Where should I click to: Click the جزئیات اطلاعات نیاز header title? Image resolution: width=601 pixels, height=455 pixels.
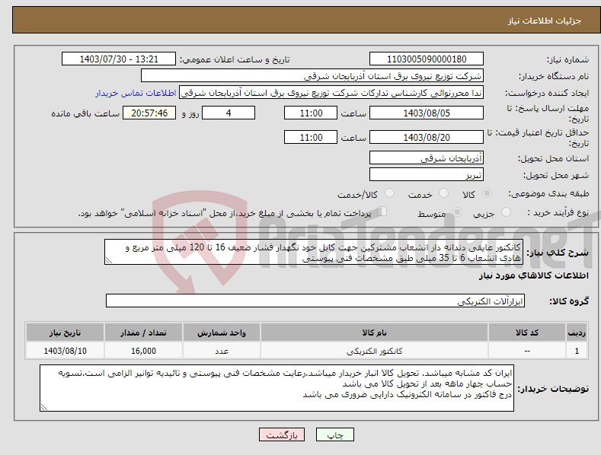(545, 21)
